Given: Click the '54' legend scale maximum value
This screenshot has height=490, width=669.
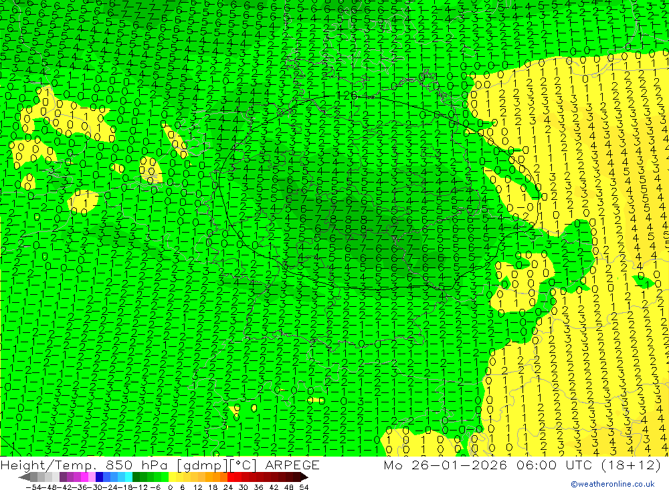Looking at the screenshot, I should 304,487.
